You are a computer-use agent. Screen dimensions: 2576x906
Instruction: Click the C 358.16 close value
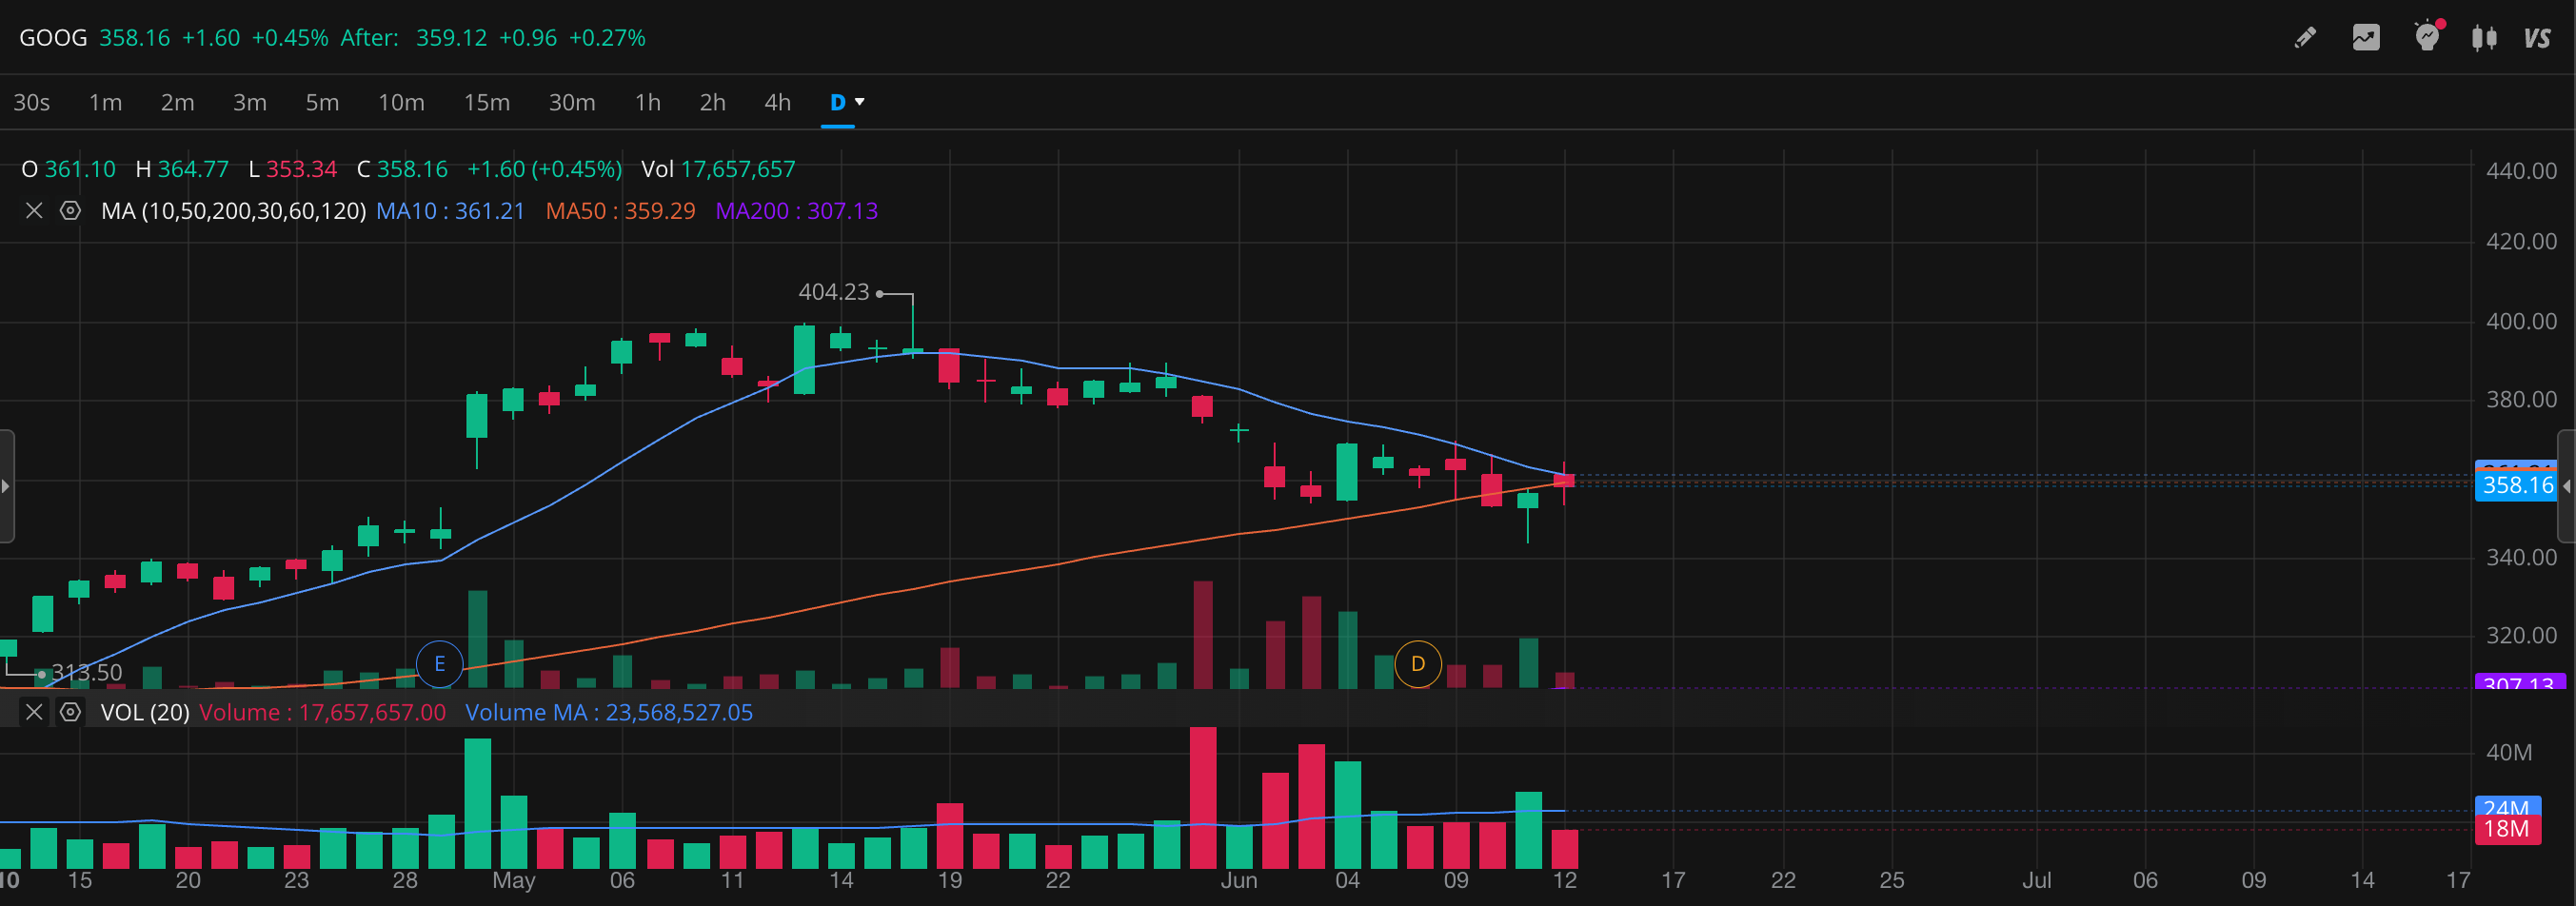(402, 170)
